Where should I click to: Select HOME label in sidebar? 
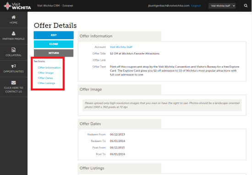click(x=13, y=22)
